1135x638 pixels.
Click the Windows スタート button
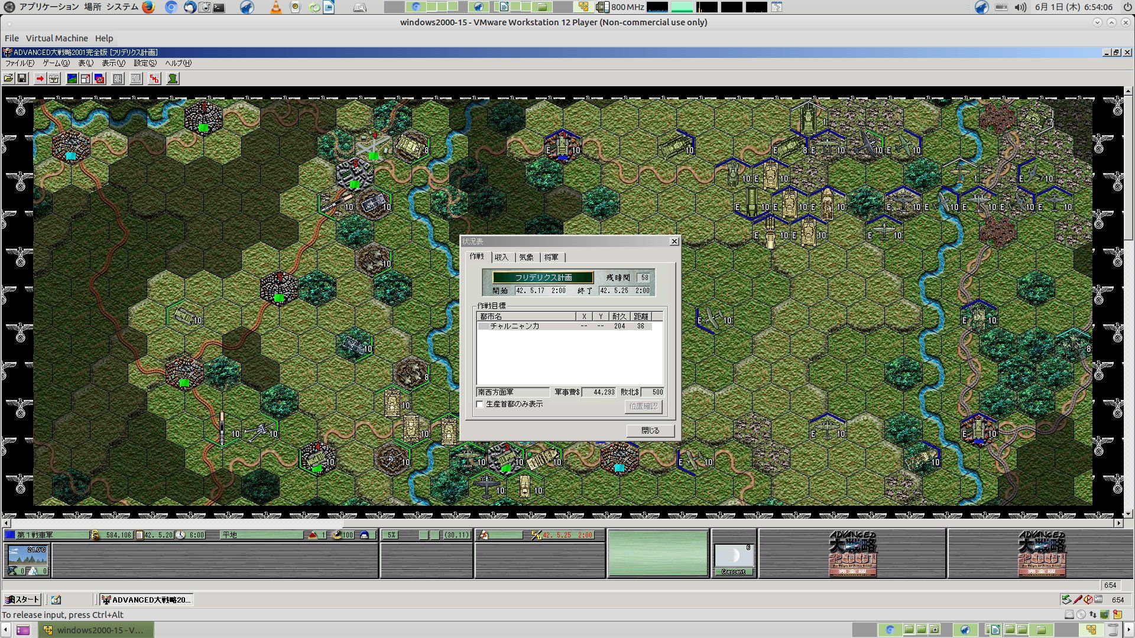[x=22, y=600]
